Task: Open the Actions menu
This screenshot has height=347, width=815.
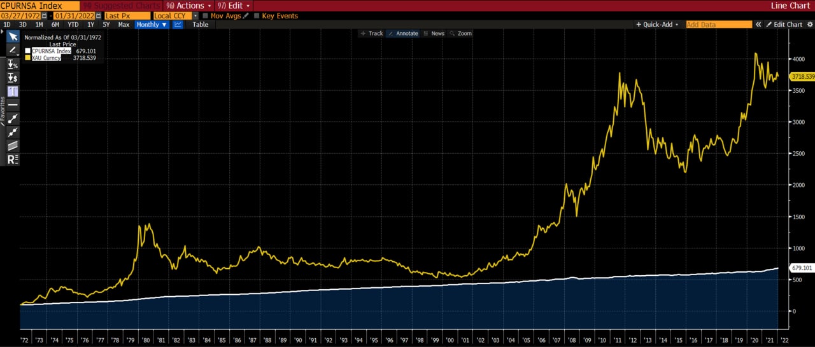Action: click(x=189, y=6)
